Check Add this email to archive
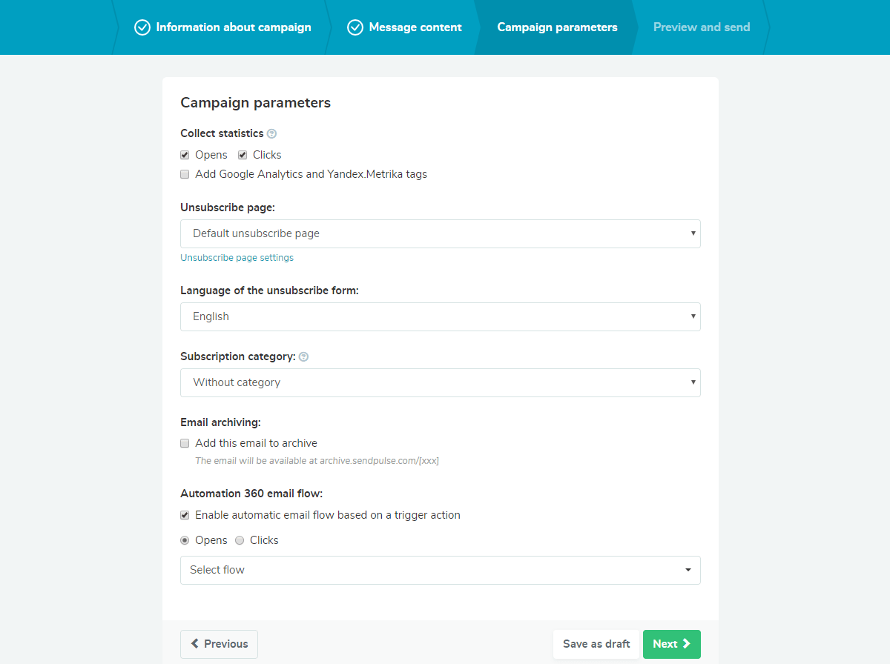890x664 pixels. [x=185, y=443]
